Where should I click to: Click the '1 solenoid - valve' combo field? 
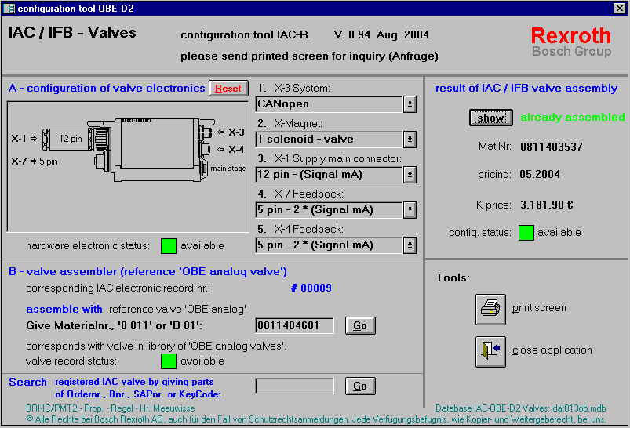pos(329,140)
